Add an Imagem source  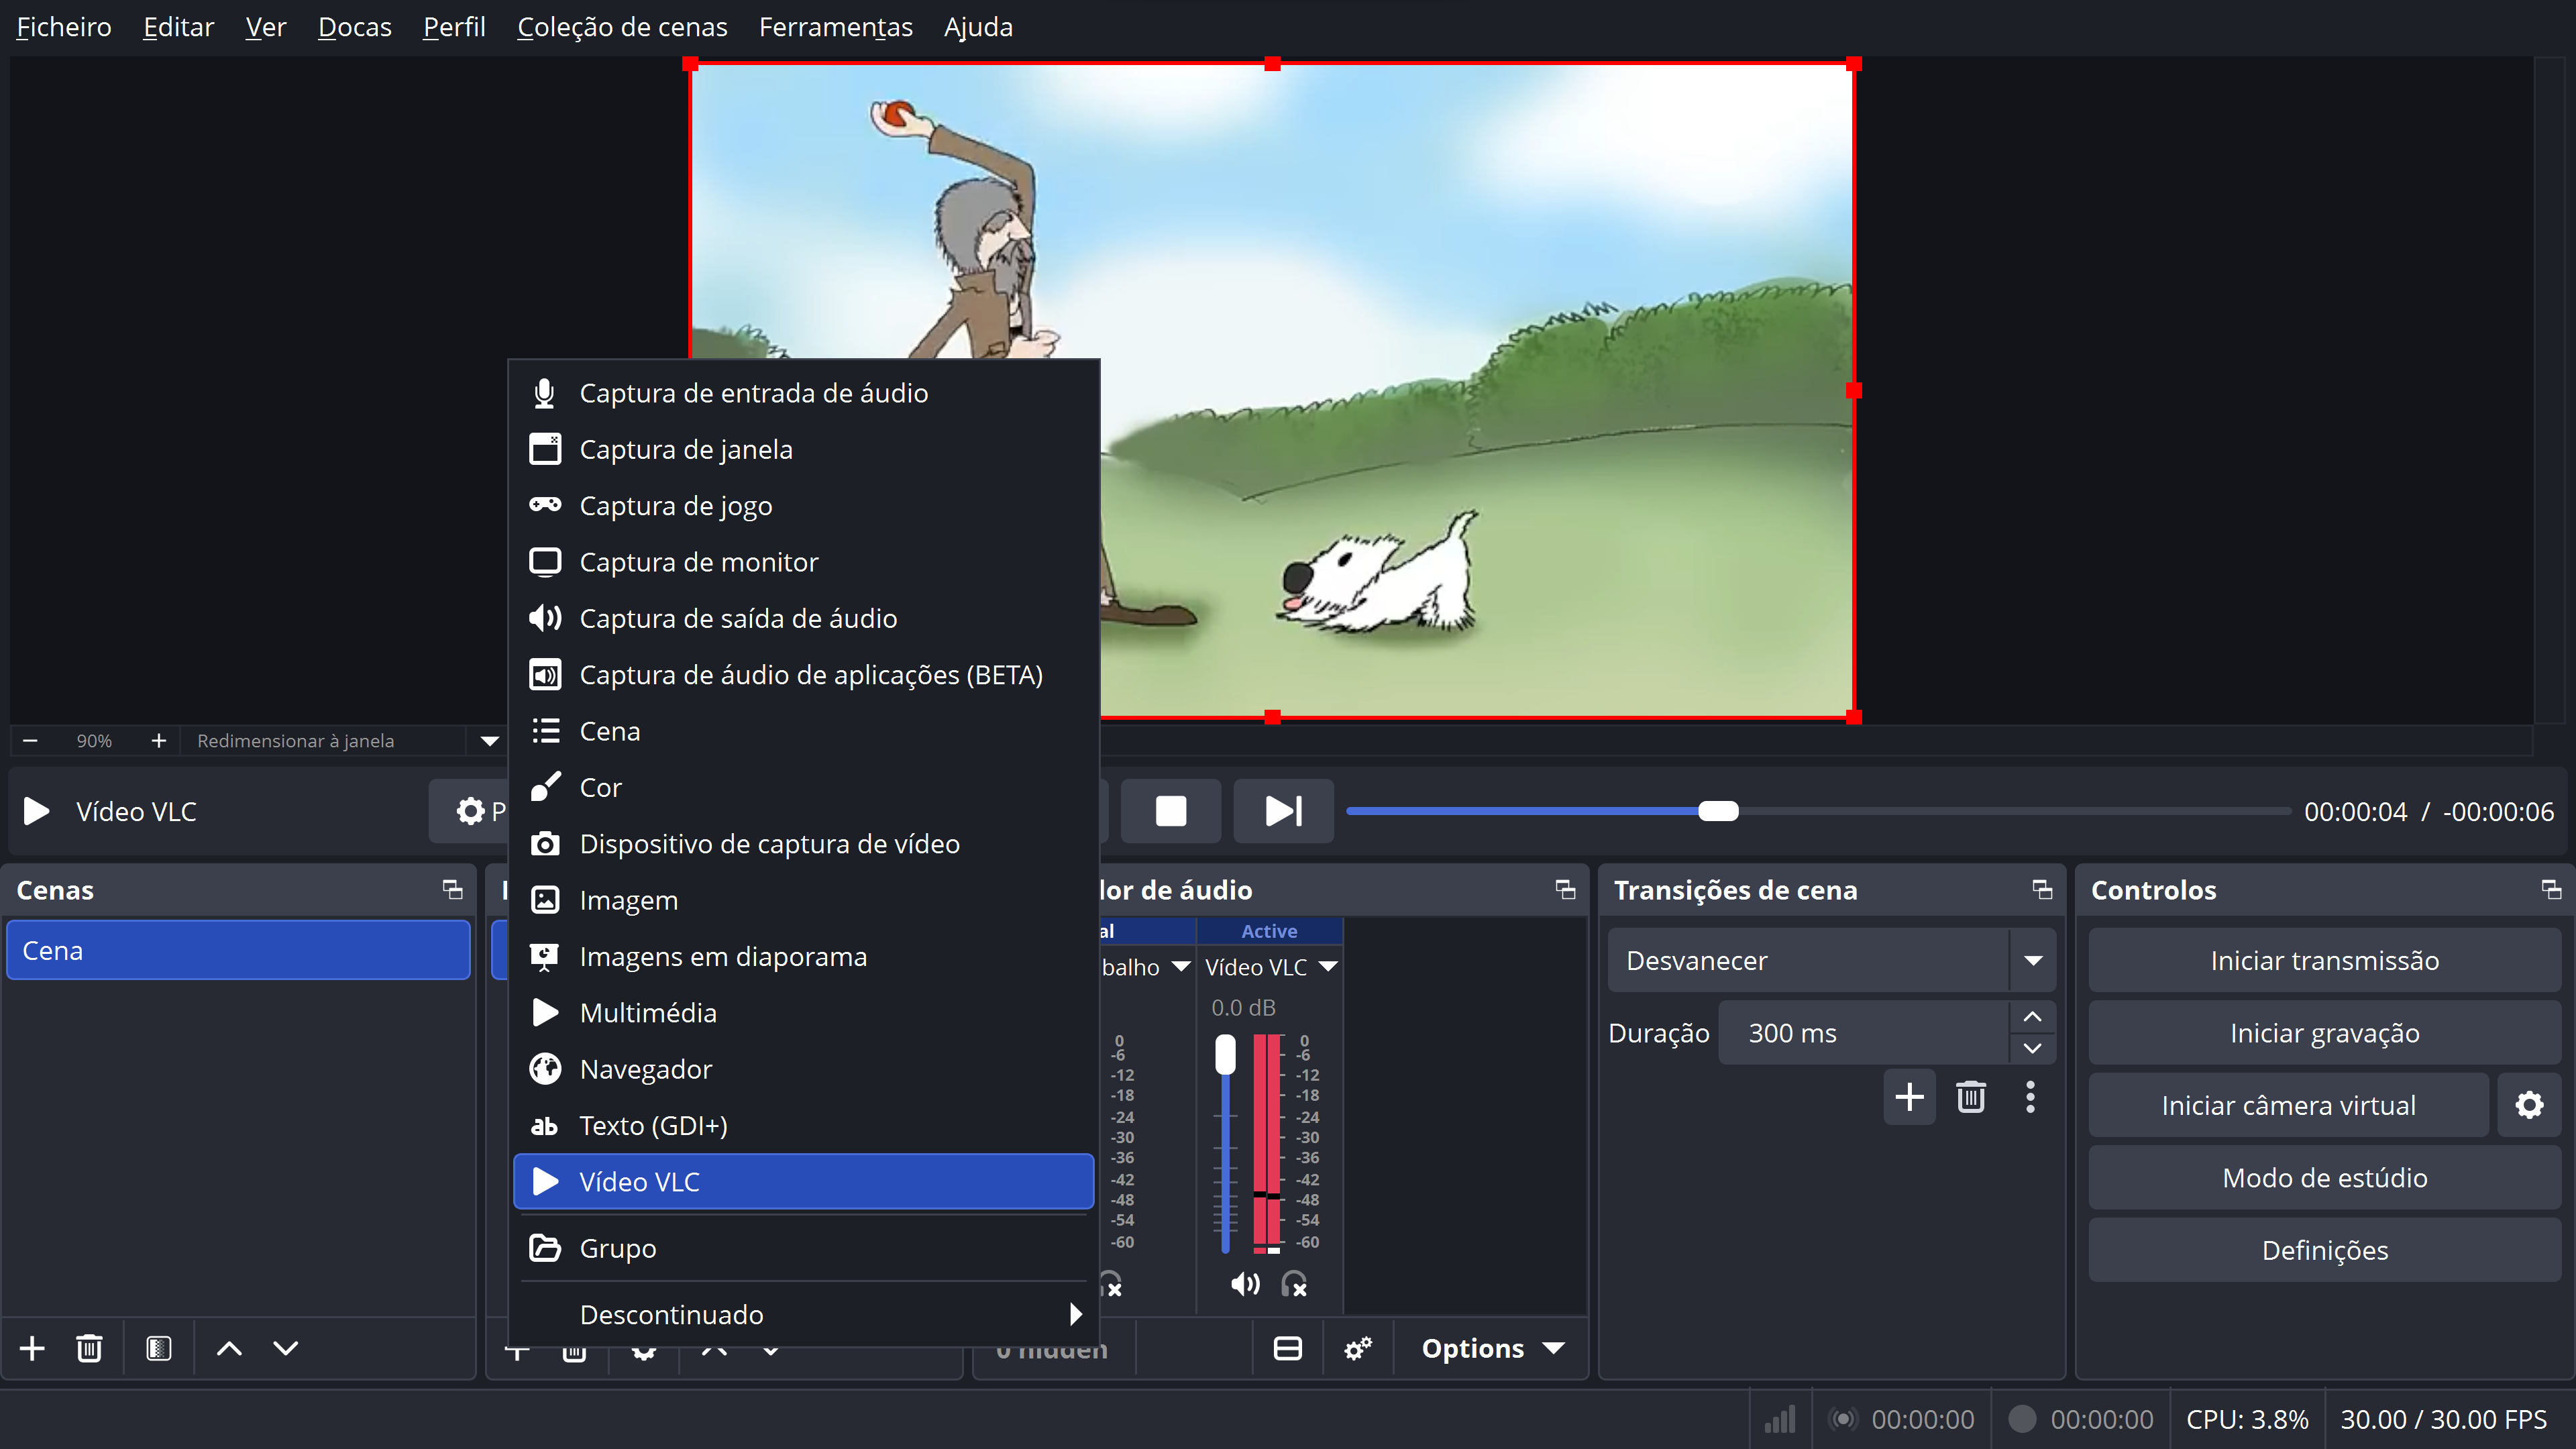[x=803, y=900]
